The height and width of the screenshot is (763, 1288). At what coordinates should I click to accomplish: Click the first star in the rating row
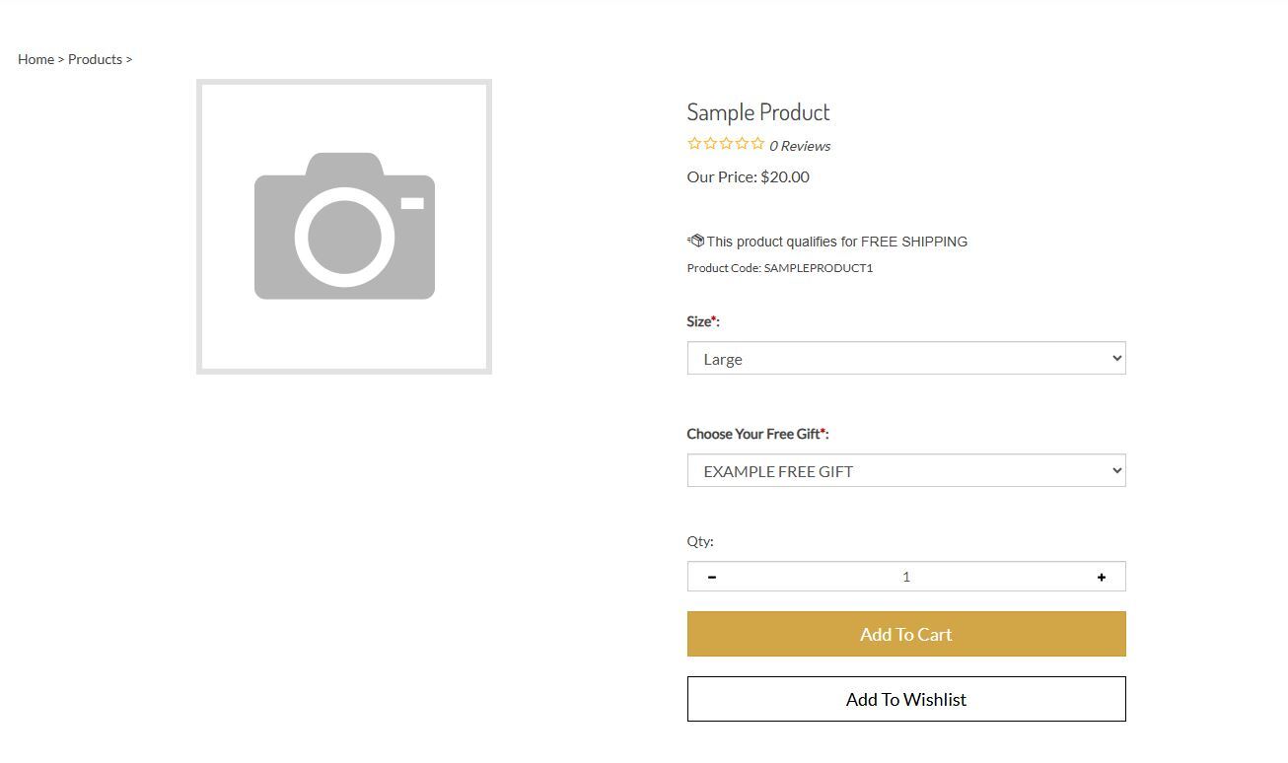(694, 143)
